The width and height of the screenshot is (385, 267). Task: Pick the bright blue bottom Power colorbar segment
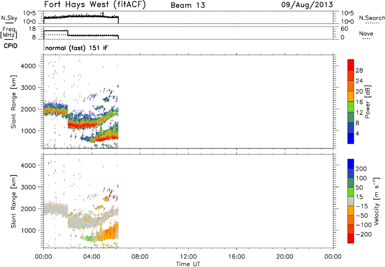351,138
